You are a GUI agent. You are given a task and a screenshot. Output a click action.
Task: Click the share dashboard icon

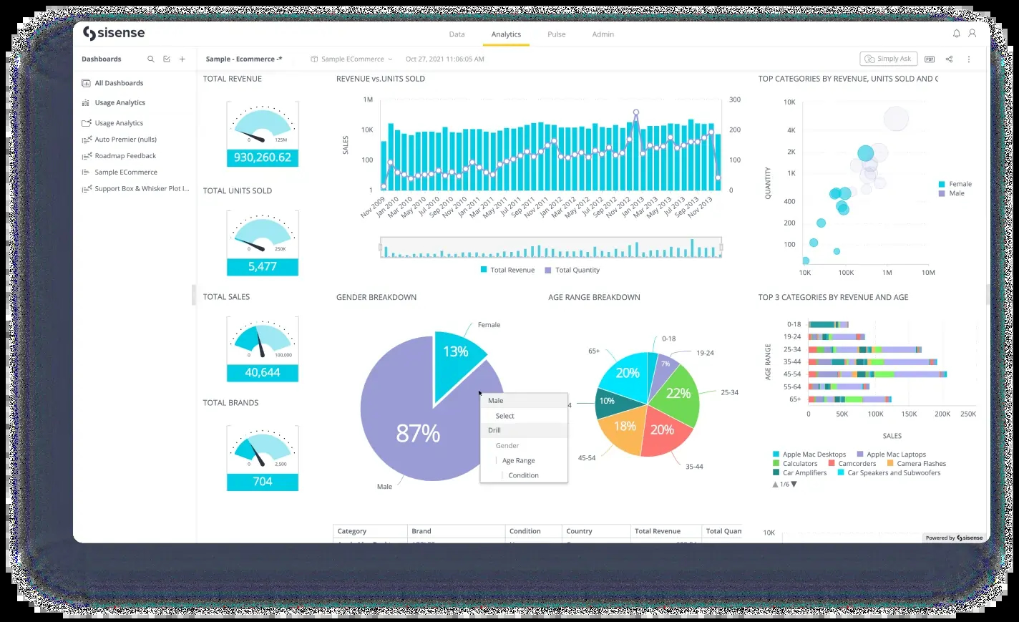(x=949, y=59)
